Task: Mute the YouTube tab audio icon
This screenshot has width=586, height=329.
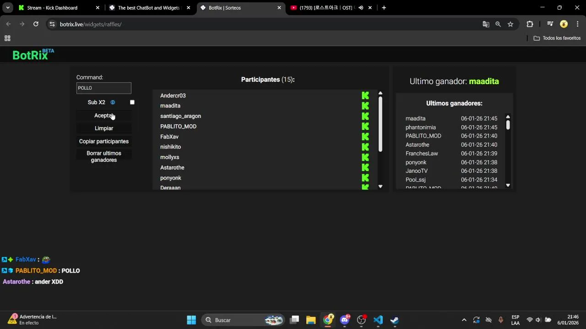Action: tap(361, 8)
